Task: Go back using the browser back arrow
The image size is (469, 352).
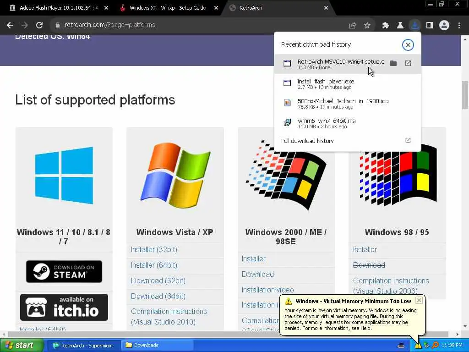Action: point(10,25)
